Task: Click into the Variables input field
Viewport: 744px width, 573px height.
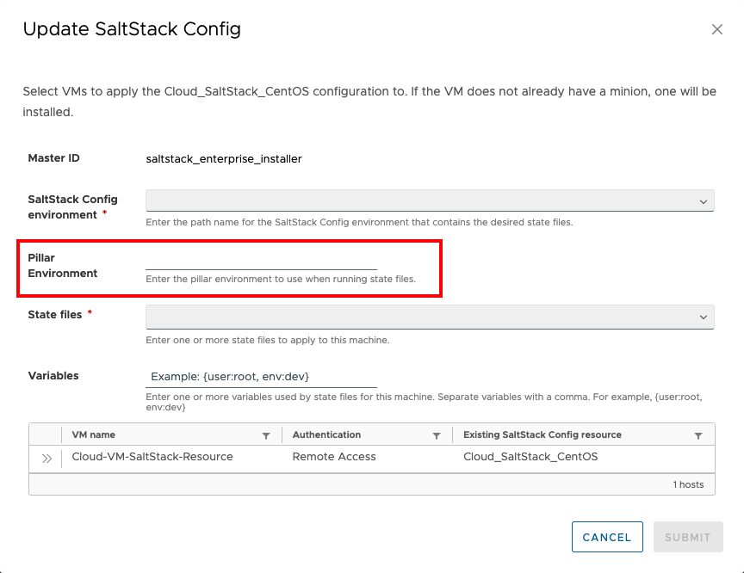Action: pyautogui.click(x=261, y=377)
